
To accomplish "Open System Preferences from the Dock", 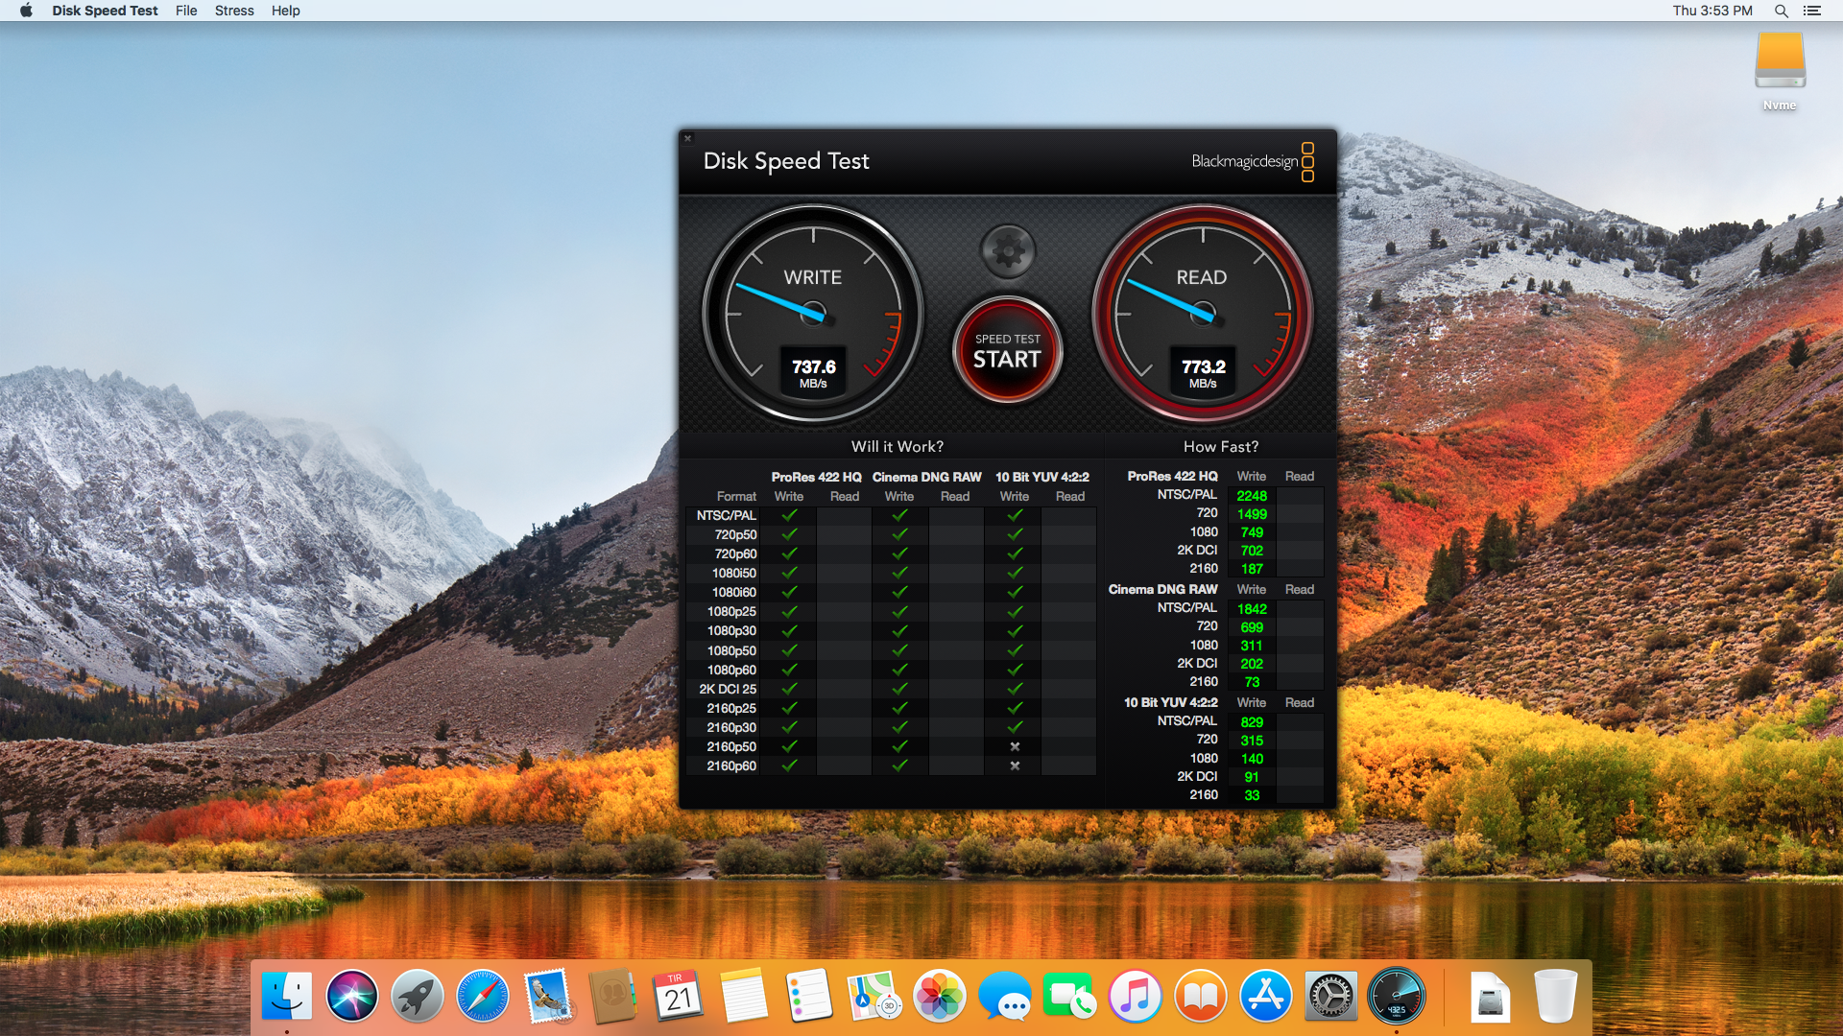I will pyautogui.click(x=1330, y=996).
